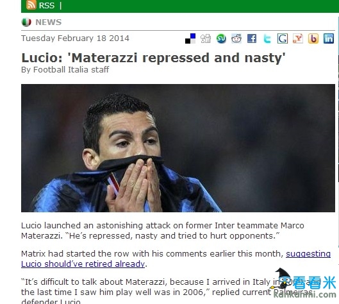This screenshot has width=339, height=304.
Task: Share article via Yahoo icon
Action: (298, 38)
